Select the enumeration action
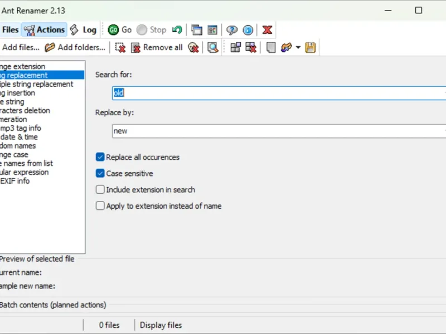The height and width of the screenshot is (334, 446). point(42,119)
